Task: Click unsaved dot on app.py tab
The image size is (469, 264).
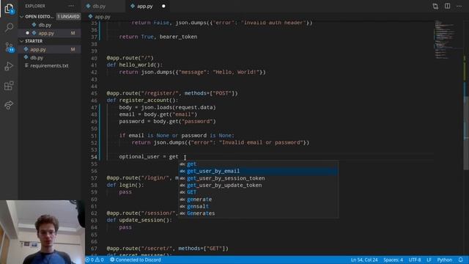Action: click(163, 6)
